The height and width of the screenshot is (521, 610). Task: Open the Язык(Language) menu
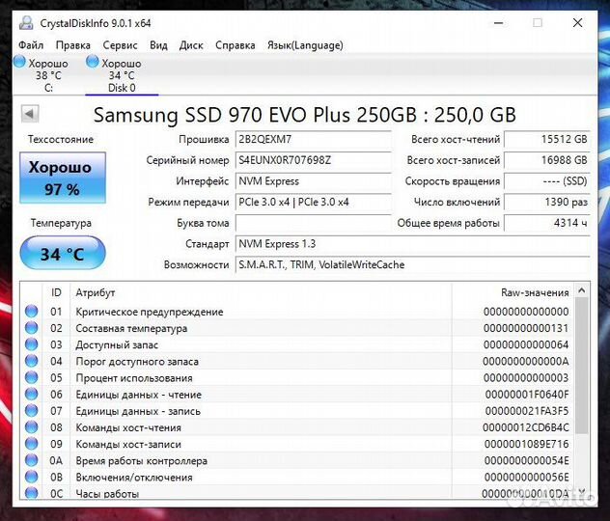coord(305,45)
